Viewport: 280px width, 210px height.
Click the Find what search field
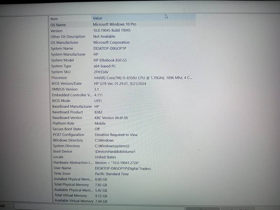(x=99, y=206)
